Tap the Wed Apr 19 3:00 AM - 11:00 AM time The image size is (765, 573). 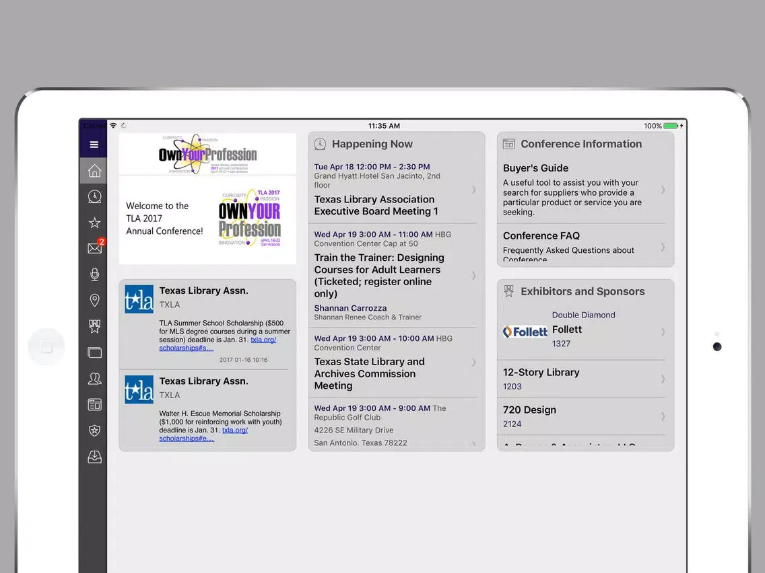pyautogui.click(x=373, y=234)
